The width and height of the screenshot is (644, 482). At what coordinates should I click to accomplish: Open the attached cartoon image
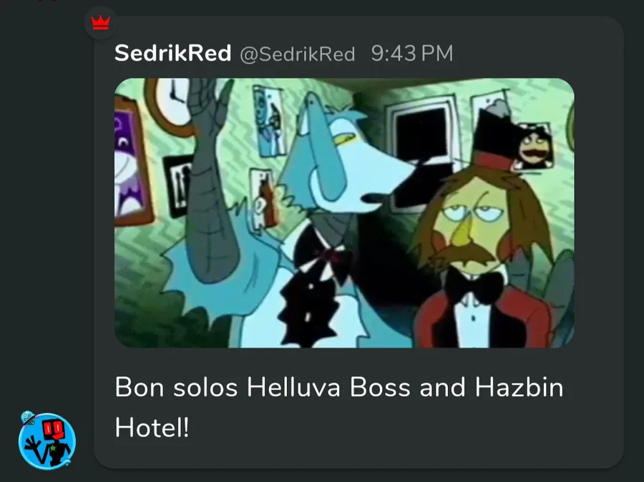pyautogui.click(x=344, y=212)
